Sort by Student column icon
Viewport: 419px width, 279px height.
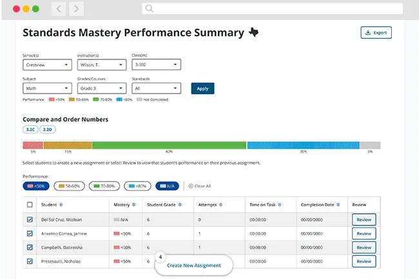click(61, 205)
